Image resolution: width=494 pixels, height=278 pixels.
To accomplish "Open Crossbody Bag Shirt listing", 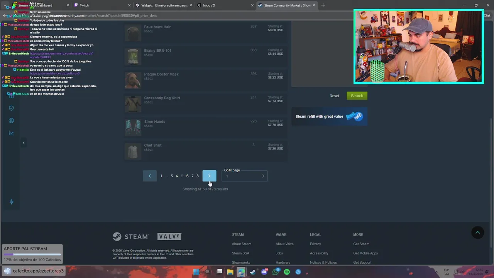I will (x=206, y=103).
